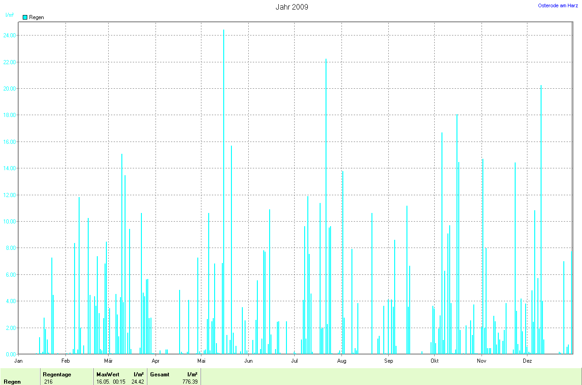Screen dimensions: 582x385
Task: Click the 776.39 total rainfall value
Action: pyautogui.click(x=189, y=382)
